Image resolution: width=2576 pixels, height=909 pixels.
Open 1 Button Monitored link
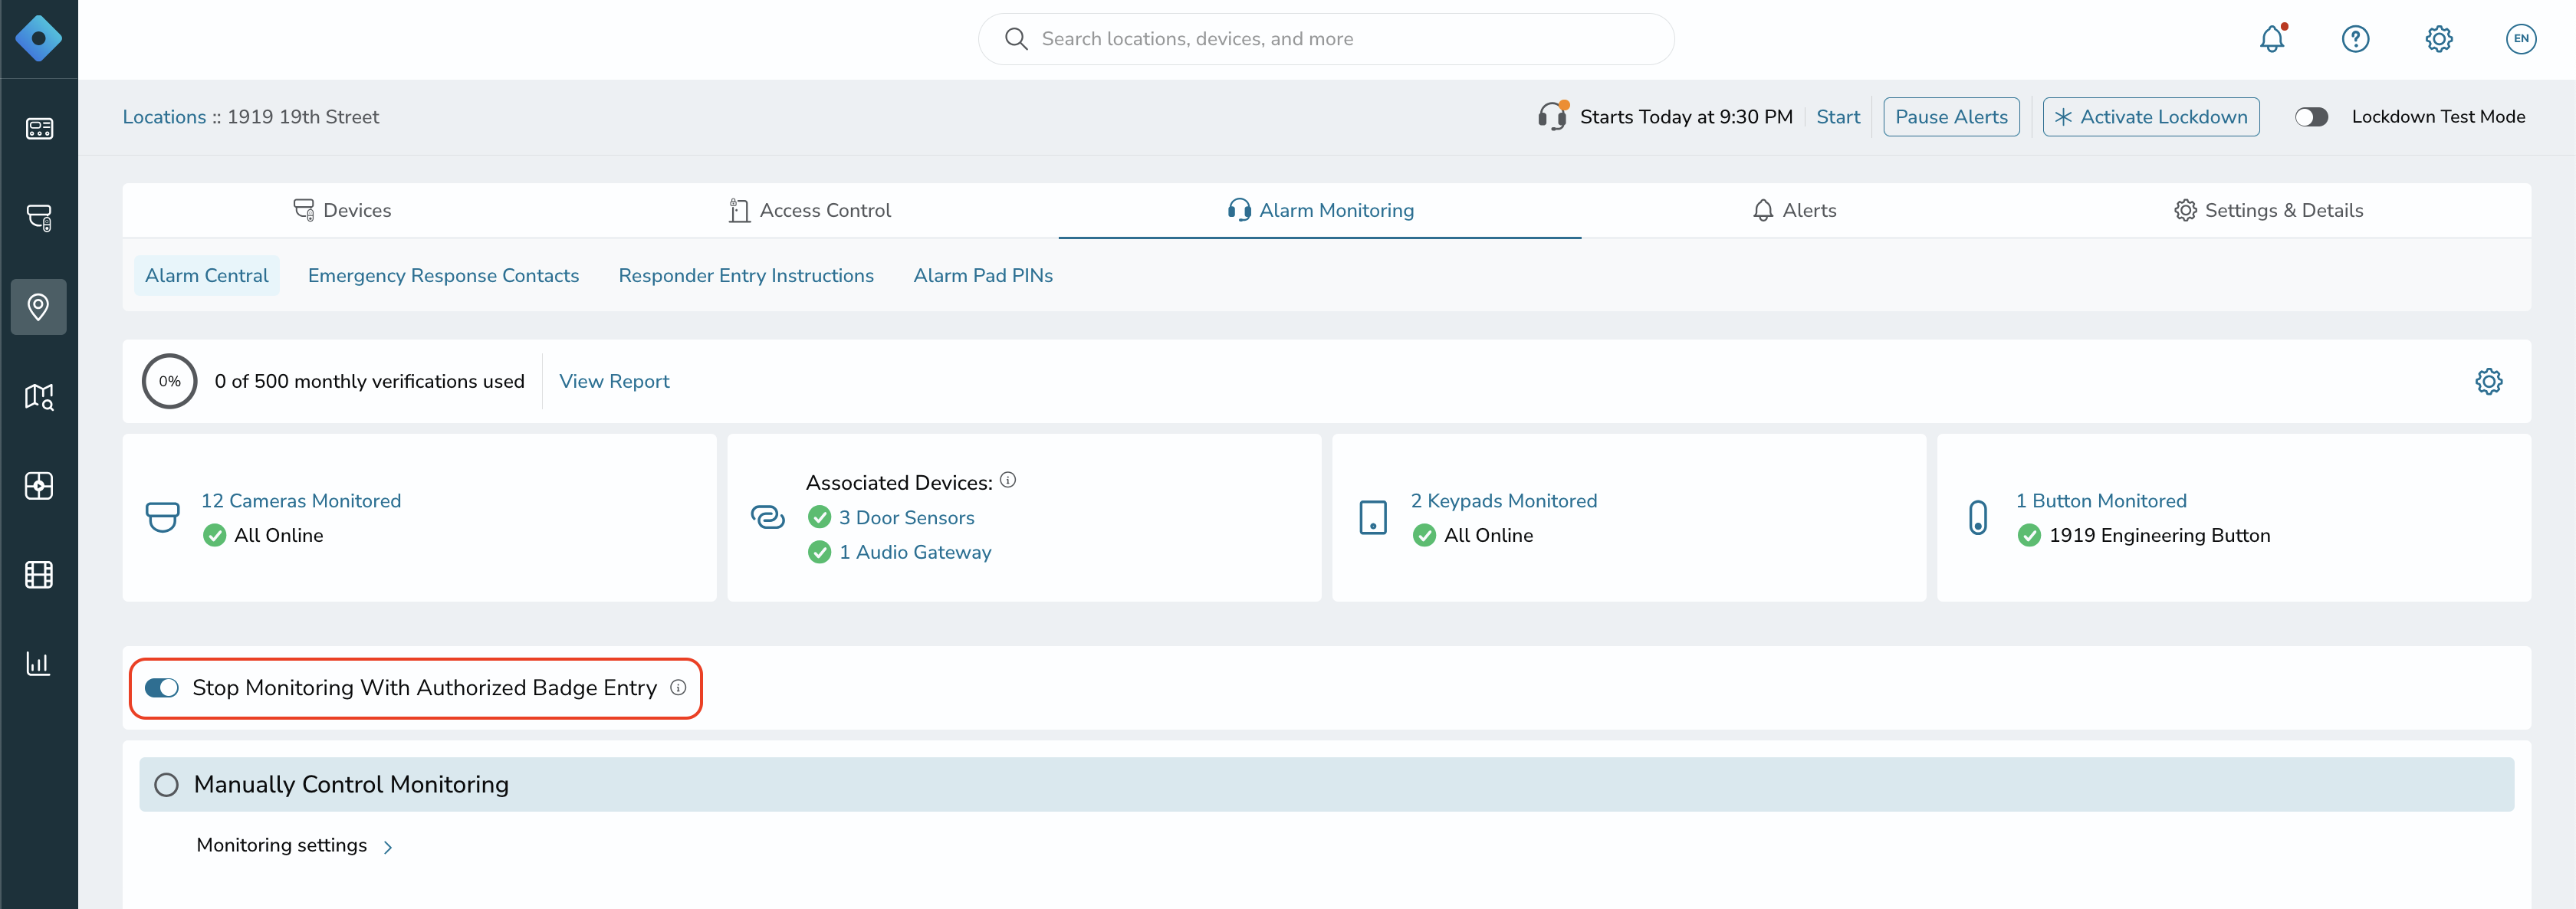pos(2101,501)
